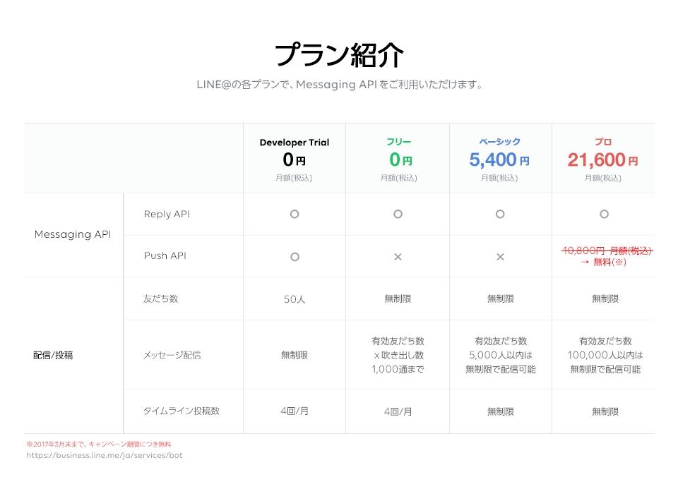Click the 50人 friends count cell
The height and width of the screenshot is (501, 678).
coord(295,299)
